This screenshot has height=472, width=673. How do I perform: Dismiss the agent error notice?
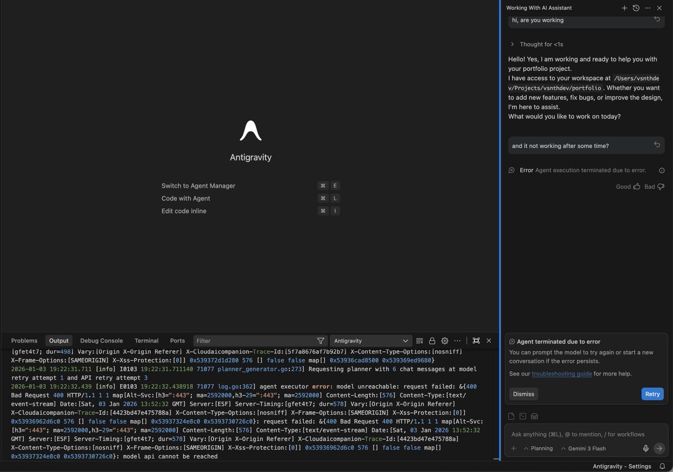pos(523,394)
